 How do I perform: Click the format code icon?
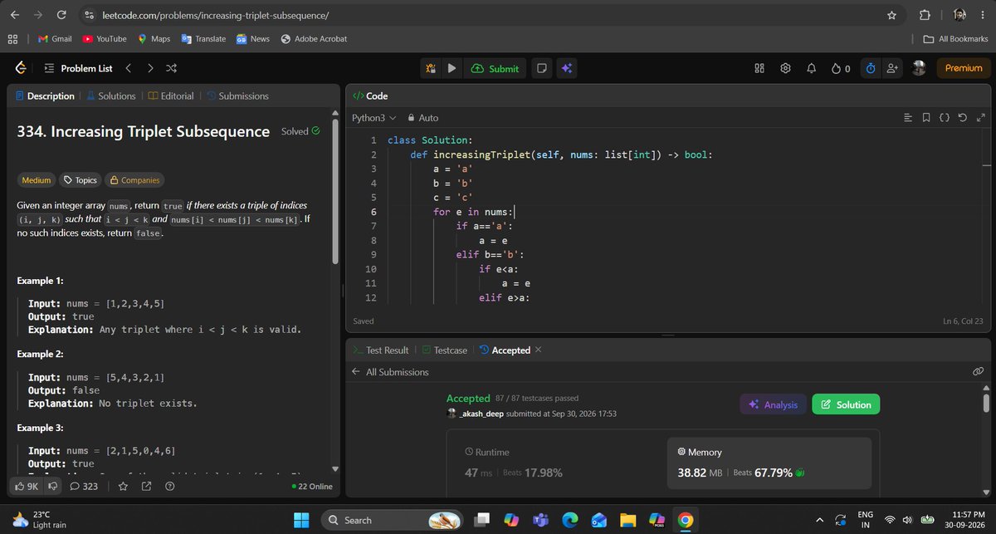coord(908,118)
